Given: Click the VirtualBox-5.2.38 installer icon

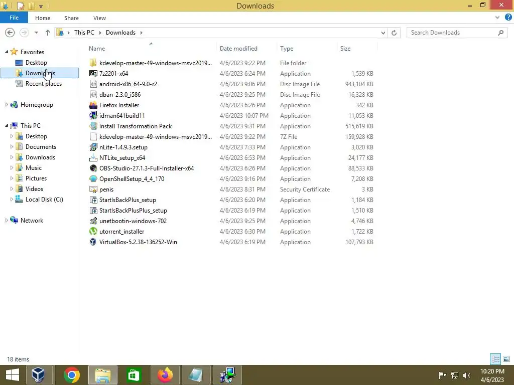Looking at the screenshot, I should click(x=93, y=242).
